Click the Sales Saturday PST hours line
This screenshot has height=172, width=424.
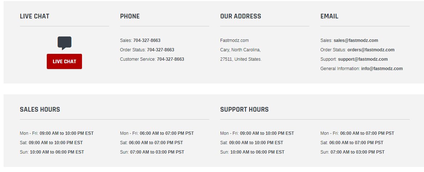click(x=152, y=143)
